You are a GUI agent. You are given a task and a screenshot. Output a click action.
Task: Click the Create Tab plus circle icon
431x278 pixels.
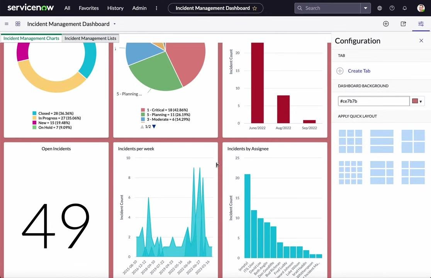click(340, 71)
